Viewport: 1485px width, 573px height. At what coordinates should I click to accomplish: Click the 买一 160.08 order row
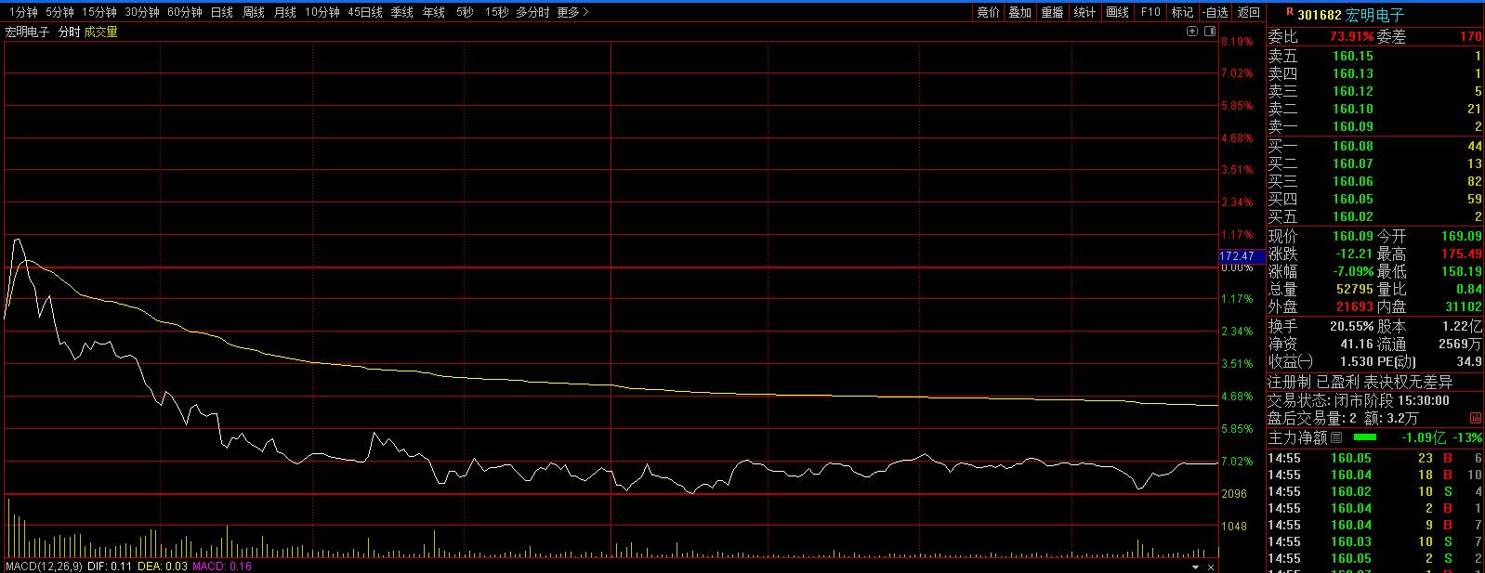click(1375, 146)
